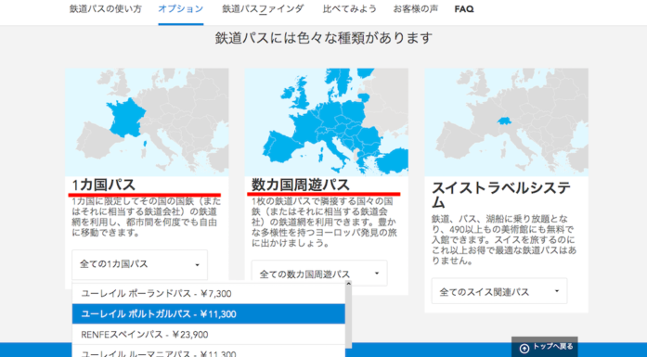Switch to the オプション tab

[x=181, y=9]
